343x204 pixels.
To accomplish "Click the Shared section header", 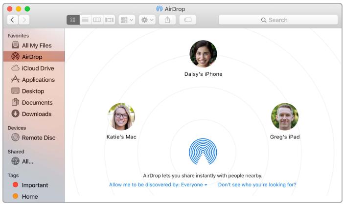I will pyautogui.click(x=16, y=152).
